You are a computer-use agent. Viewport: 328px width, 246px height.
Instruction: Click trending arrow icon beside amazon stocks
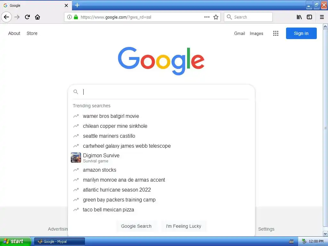[76, 170]
